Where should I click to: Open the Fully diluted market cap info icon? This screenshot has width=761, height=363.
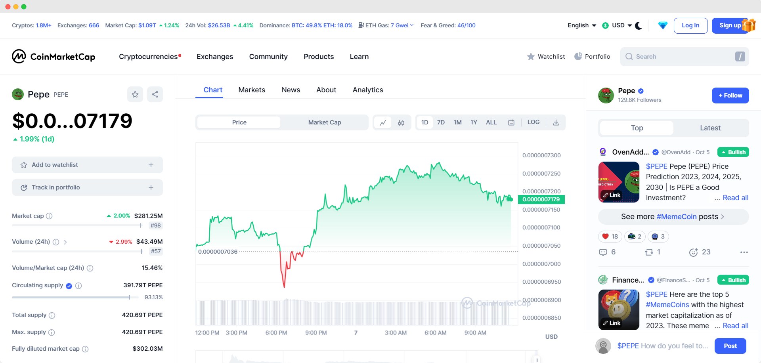pyautogui.click(x=85, y=349)
